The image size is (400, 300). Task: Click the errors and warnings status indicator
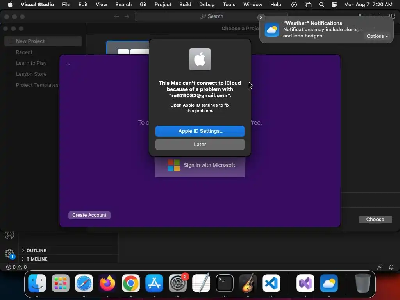pos(16,267)
